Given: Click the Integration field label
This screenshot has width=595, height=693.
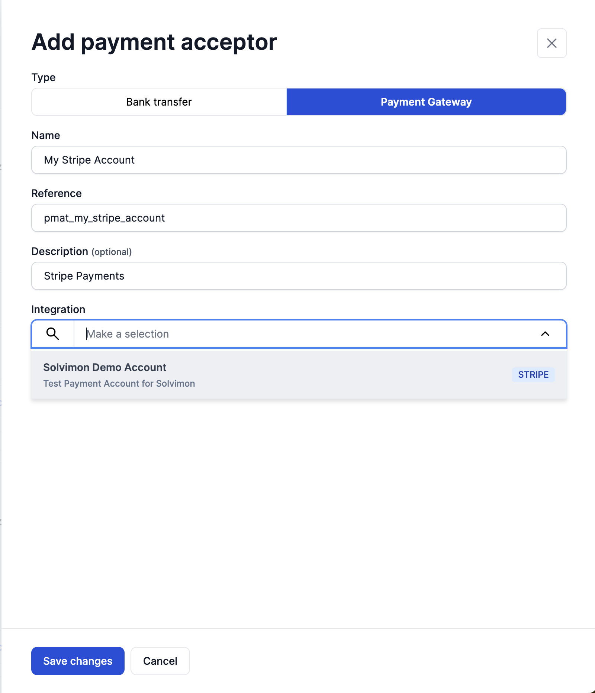Looking at the screenshot, I should pos(58,309).
